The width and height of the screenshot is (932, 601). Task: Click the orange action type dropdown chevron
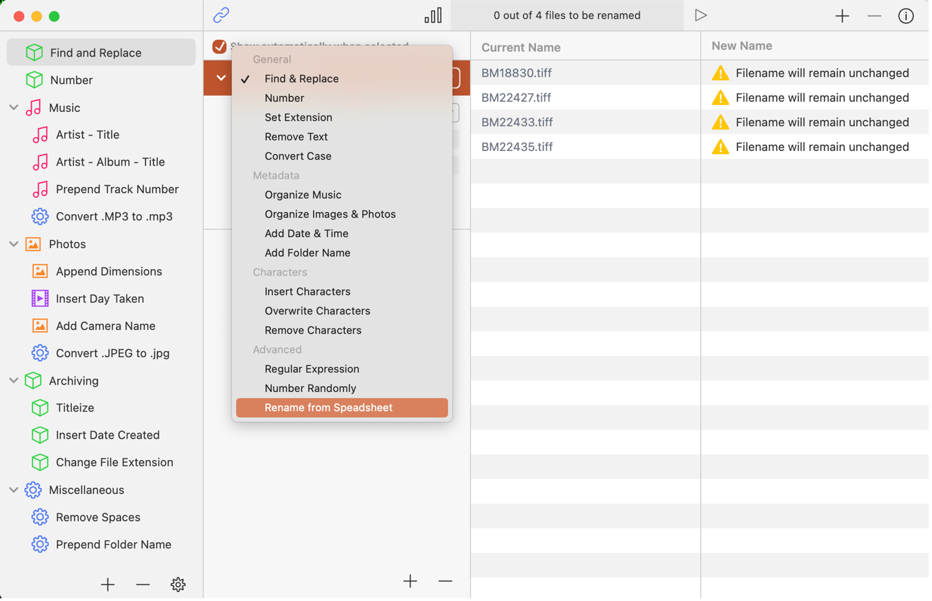pos(222,78)
